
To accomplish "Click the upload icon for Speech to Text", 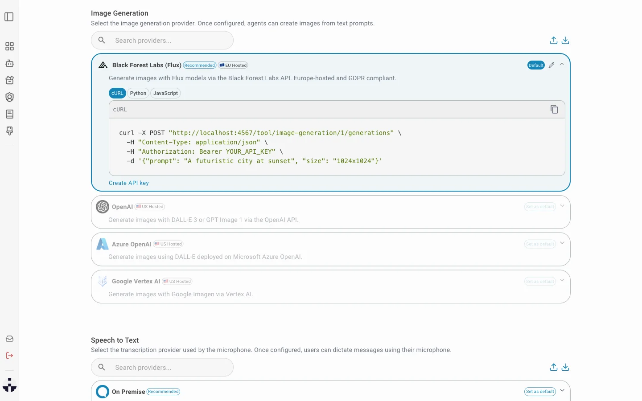I will tap(554, 367).
